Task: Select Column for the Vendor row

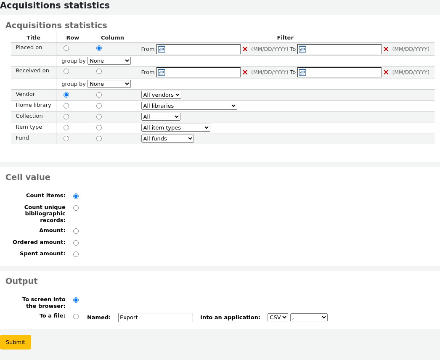Action: 99,95
